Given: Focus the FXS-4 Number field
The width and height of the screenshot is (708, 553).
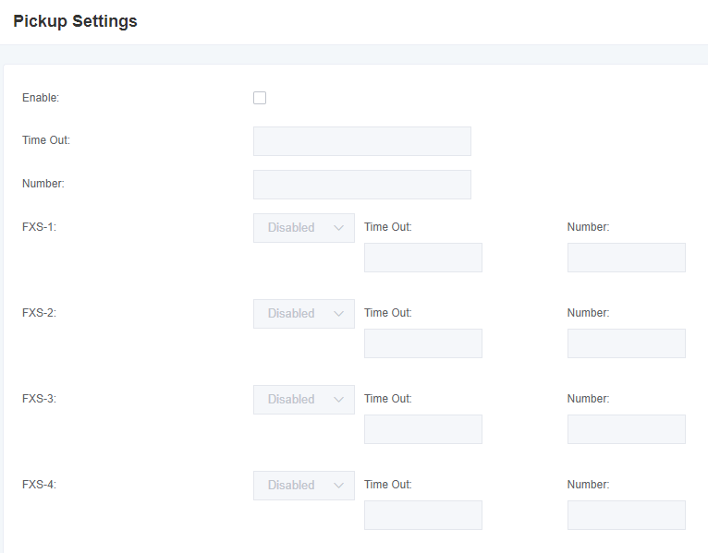Looking at the screenshot, I should pos(627,515).
